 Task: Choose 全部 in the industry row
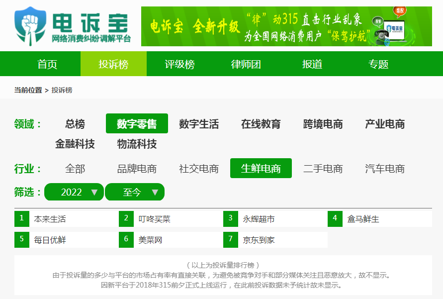click(75, 169)
